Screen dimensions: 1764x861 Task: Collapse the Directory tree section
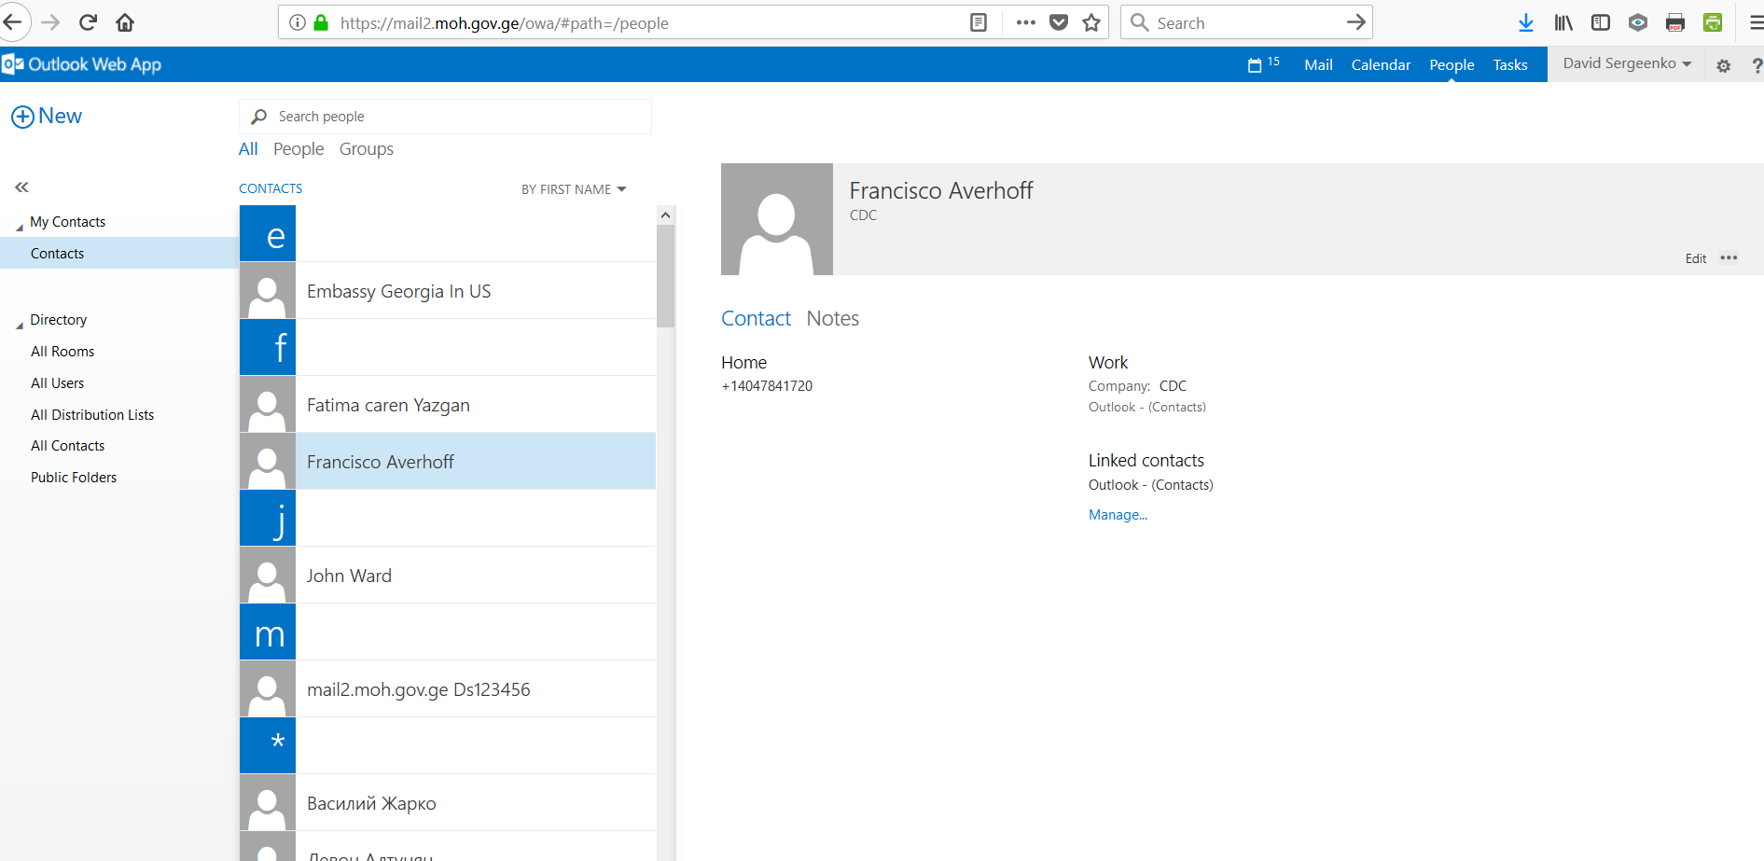(x=20, y=324)
